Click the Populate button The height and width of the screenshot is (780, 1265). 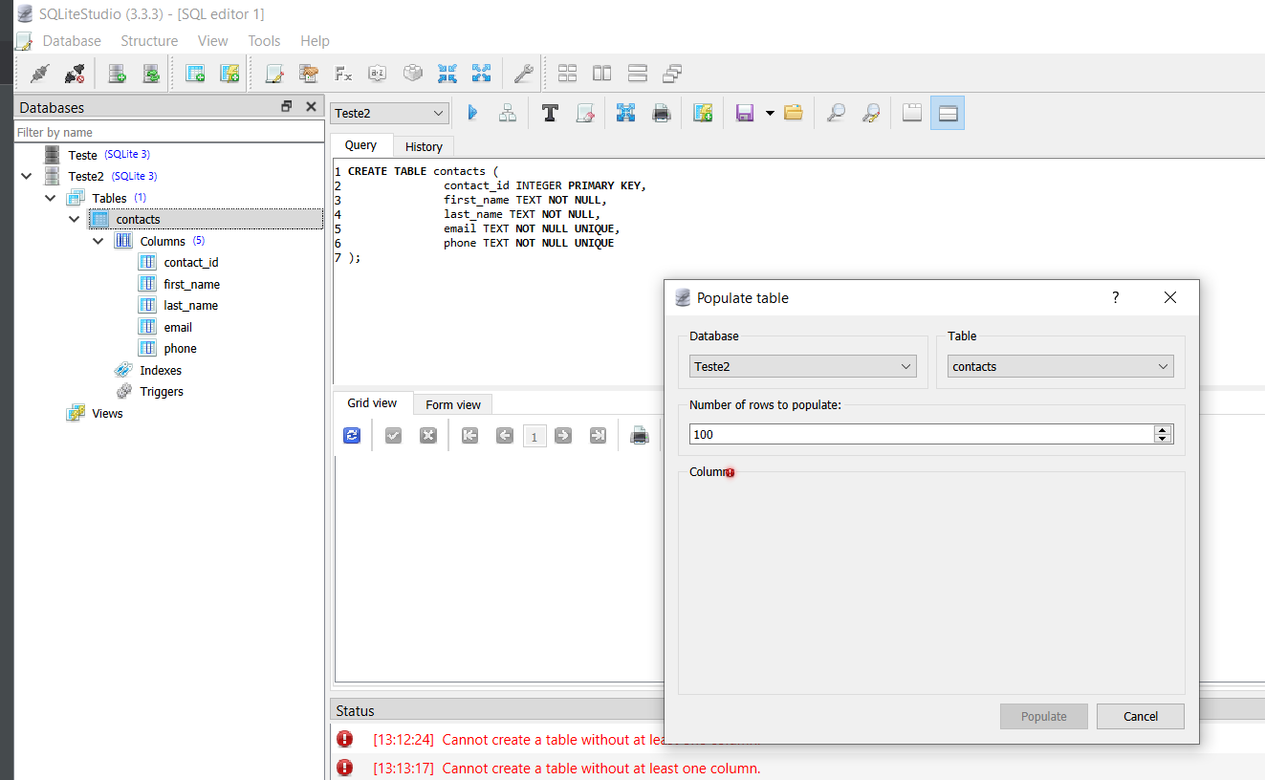[x=1043, y=716]
